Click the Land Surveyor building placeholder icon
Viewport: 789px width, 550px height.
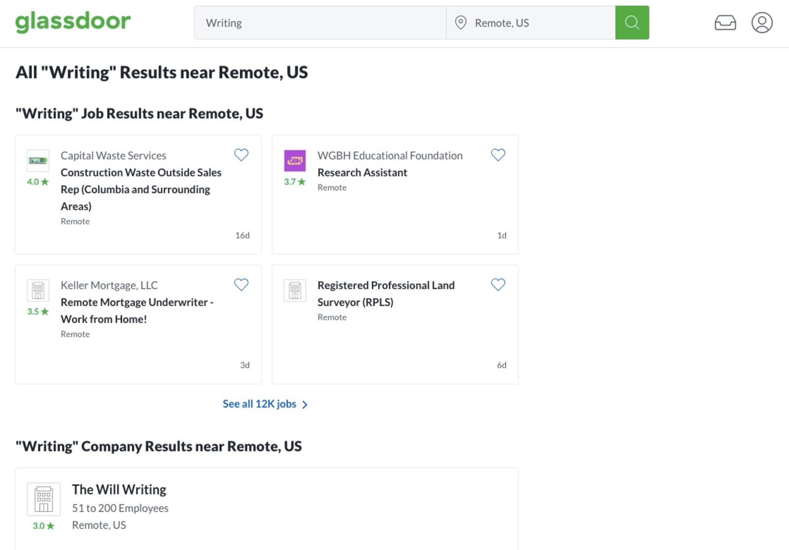tap(295, 290)
